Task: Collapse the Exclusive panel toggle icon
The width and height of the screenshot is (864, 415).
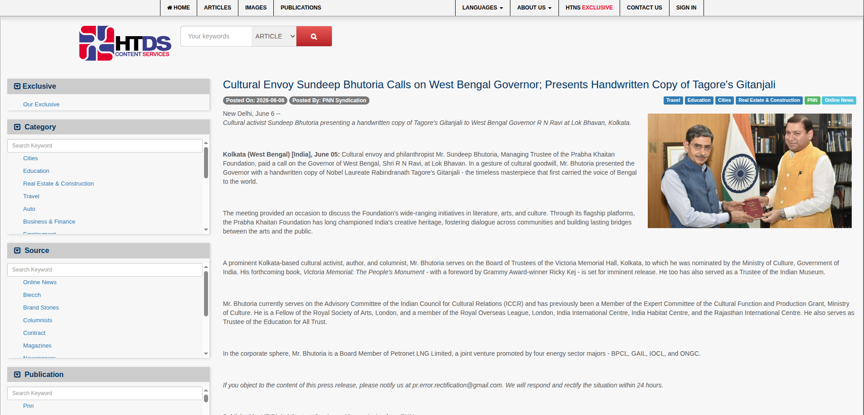Action: pos(17,86)
